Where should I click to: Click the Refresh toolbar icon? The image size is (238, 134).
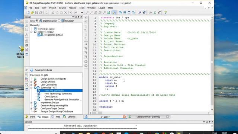tap(109, 12)
